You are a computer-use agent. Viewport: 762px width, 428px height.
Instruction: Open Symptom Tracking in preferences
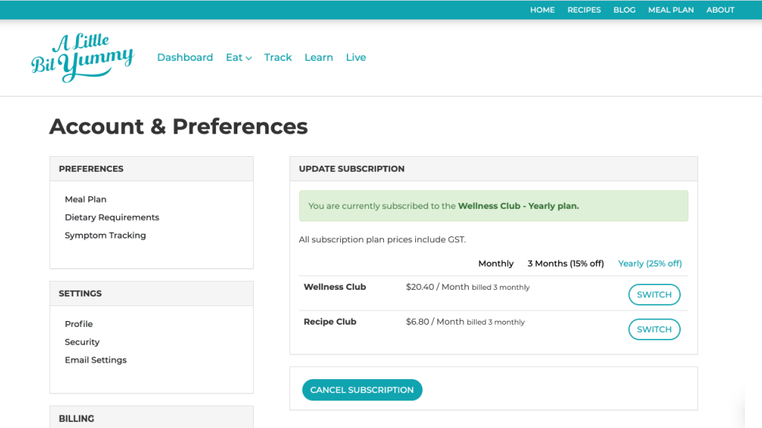105,236
